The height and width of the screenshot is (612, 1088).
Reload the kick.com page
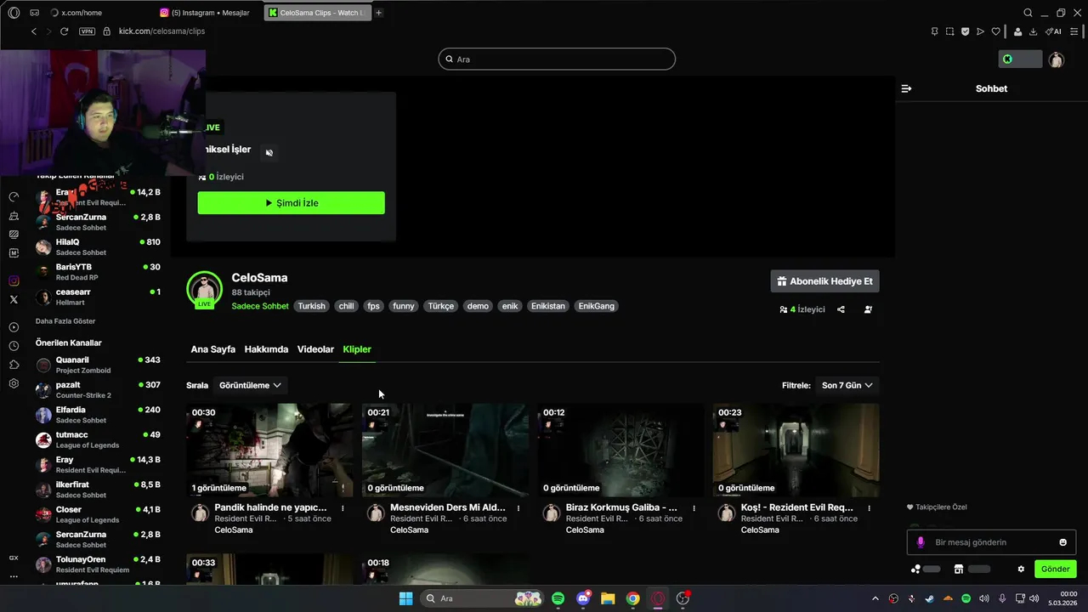tap(64, 31)
